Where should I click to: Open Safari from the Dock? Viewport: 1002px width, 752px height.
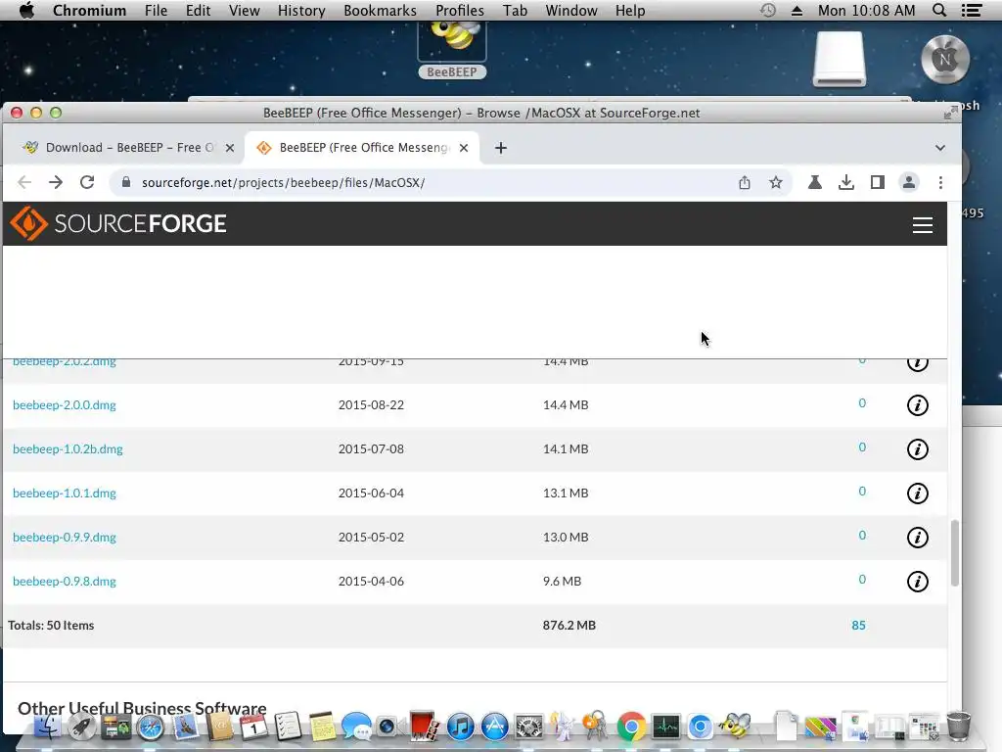click(x=151, y=728)
